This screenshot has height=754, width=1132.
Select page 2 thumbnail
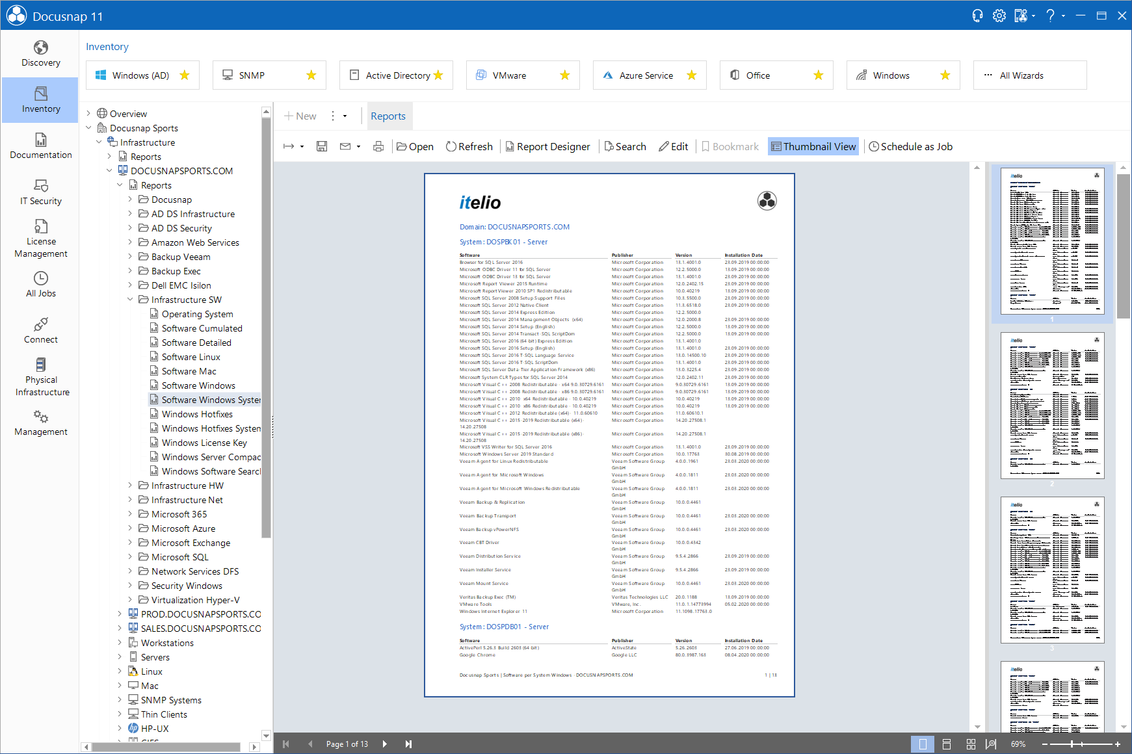(x=1052, y=406)
